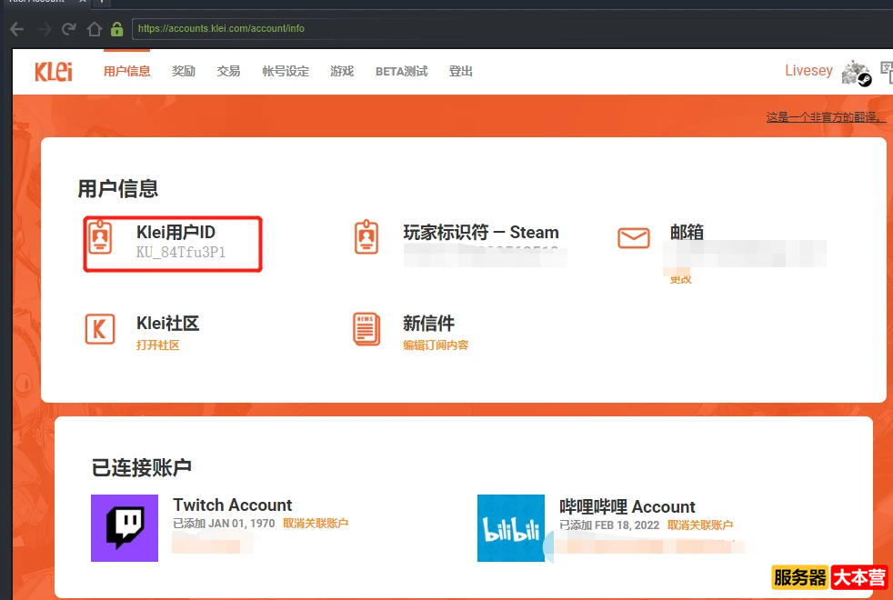Open the 打开社区 link
This screenshot has height=600, width=893.
pyautogui.click(x=157, y=345)
